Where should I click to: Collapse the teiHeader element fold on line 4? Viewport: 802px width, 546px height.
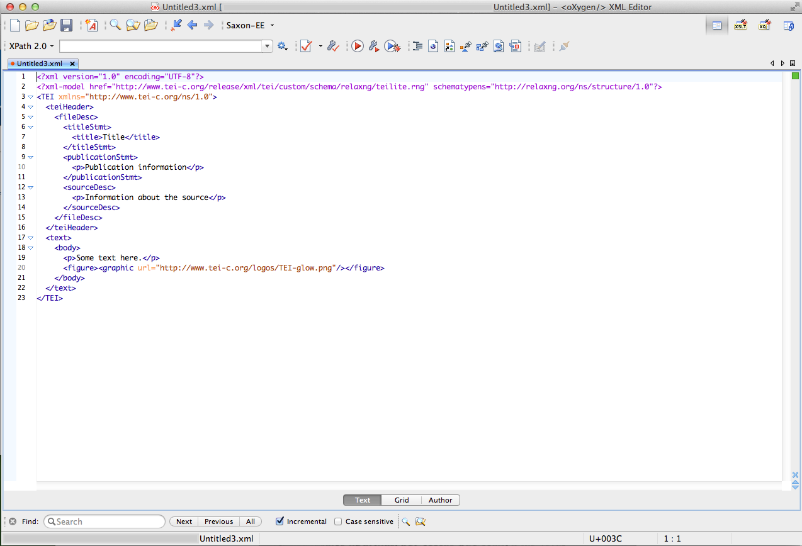click(x=30, y=107)
